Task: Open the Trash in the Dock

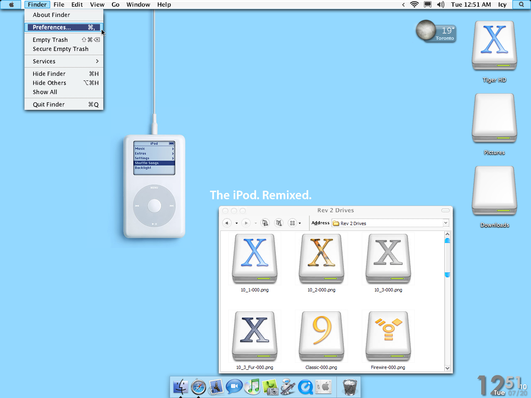Action: point(350,387)
